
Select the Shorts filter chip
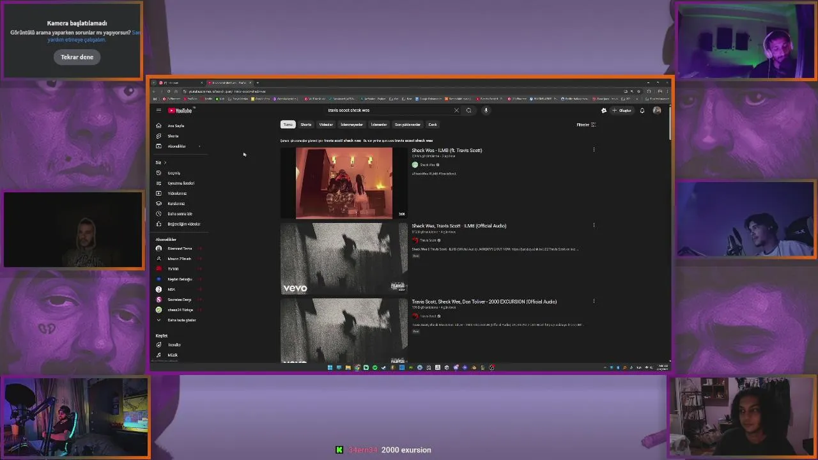306,125
